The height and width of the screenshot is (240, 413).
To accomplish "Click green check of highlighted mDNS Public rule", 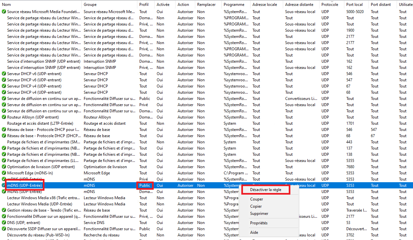I will pyautogui.click(x=4, y=185).
